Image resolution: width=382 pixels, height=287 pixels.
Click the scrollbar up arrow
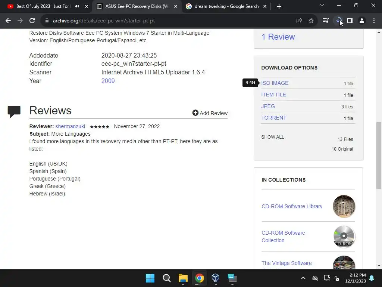tap(379, 32)
